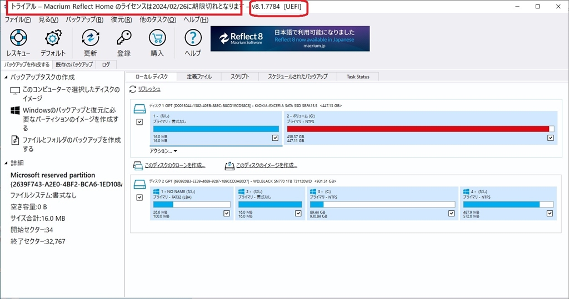Open the 見る(V) menu
The width and height of the screenshot is (569, 299).
pyautogui.click(x=49, y=19)
